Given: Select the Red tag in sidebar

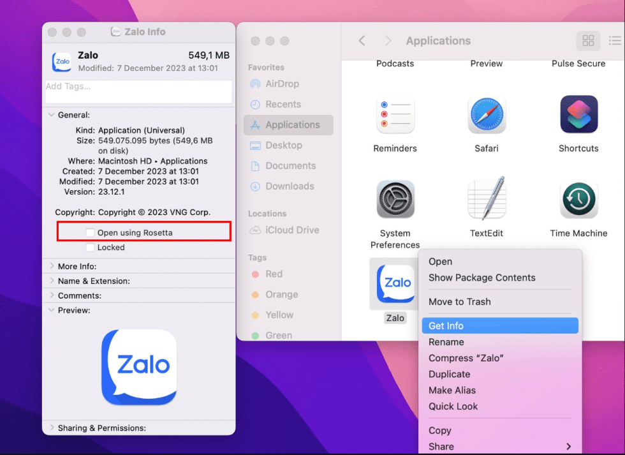Looking at the screenshot, I should [x=274, y=274].
